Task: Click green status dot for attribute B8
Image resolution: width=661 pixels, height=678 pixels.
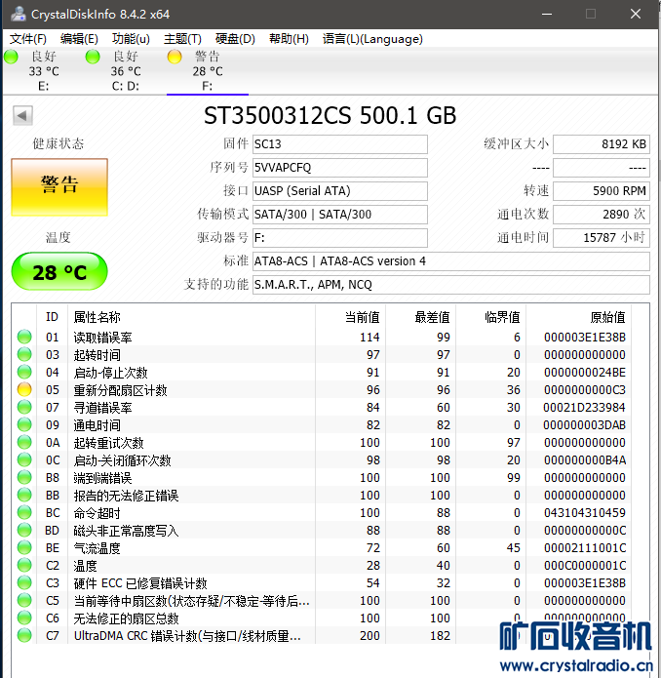Action: tap(24, 477)
